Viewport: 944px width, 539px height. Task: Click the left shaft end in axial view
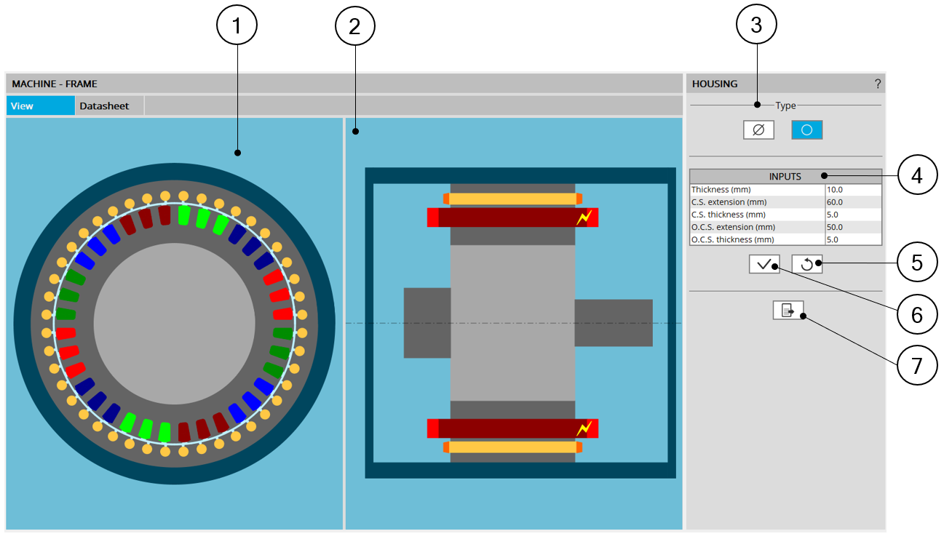[x=427, y=323]
